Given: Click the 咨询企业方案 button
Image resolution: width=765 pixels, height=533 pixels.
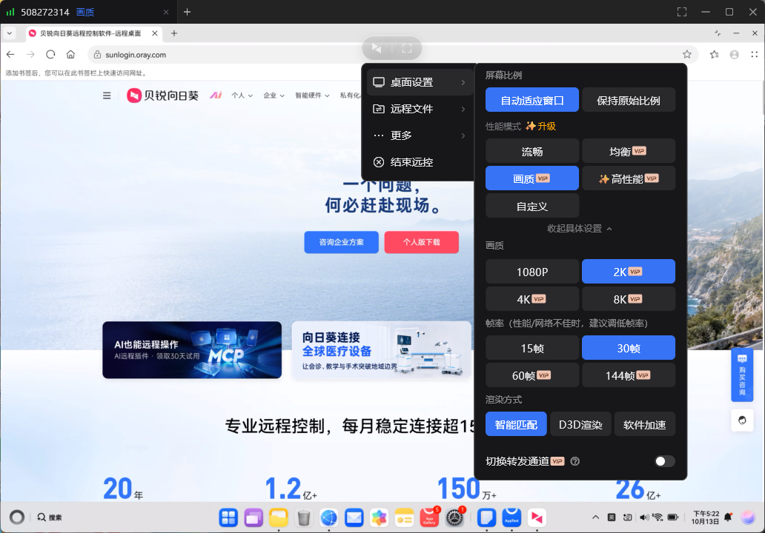Looking at the screenshot, I should click(x=342, y=242).
